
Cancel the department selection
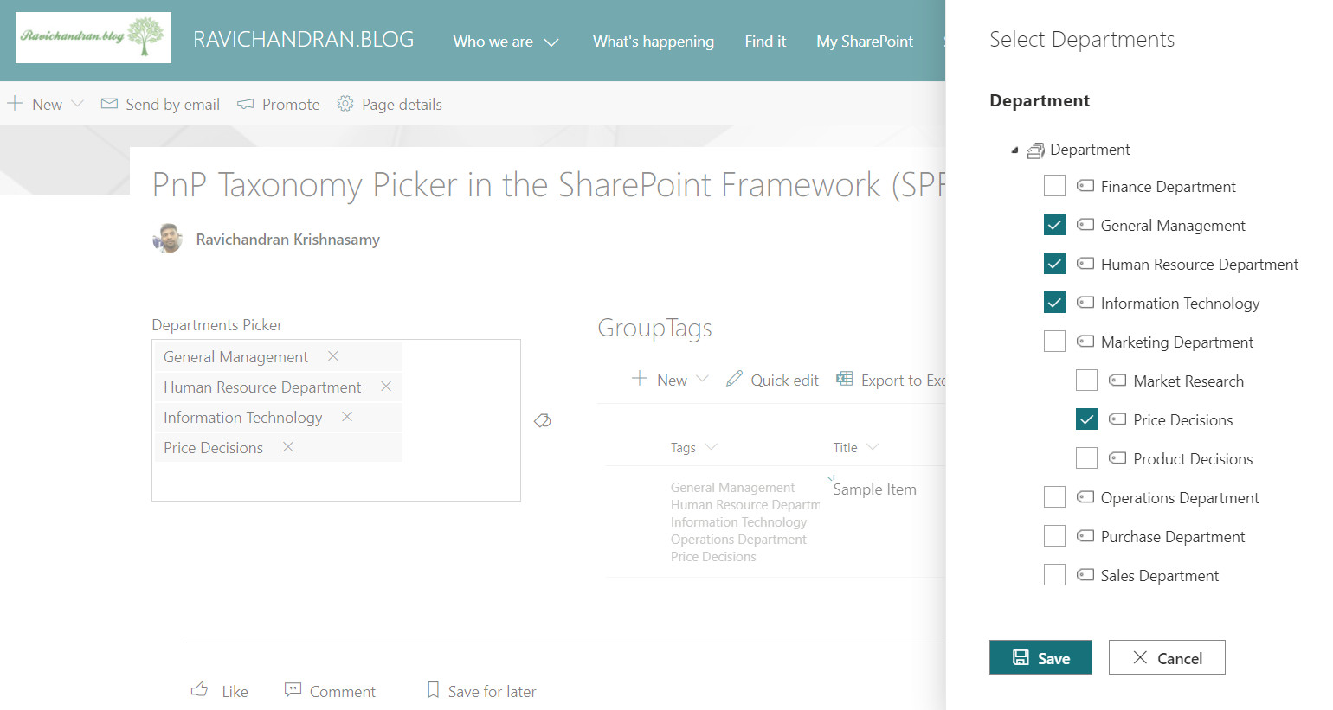pos(1166,657)
